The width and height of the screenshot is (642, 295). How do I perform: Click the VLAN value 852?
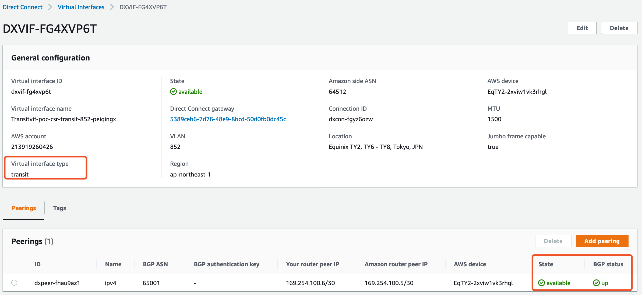175,147
